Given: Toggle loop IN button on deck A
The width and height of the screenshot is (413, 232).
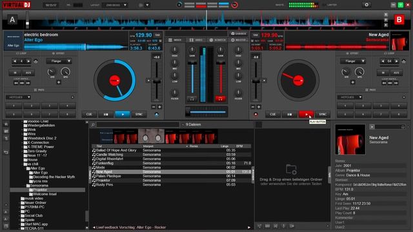Looking at the screenshot, I should [15, 73].
